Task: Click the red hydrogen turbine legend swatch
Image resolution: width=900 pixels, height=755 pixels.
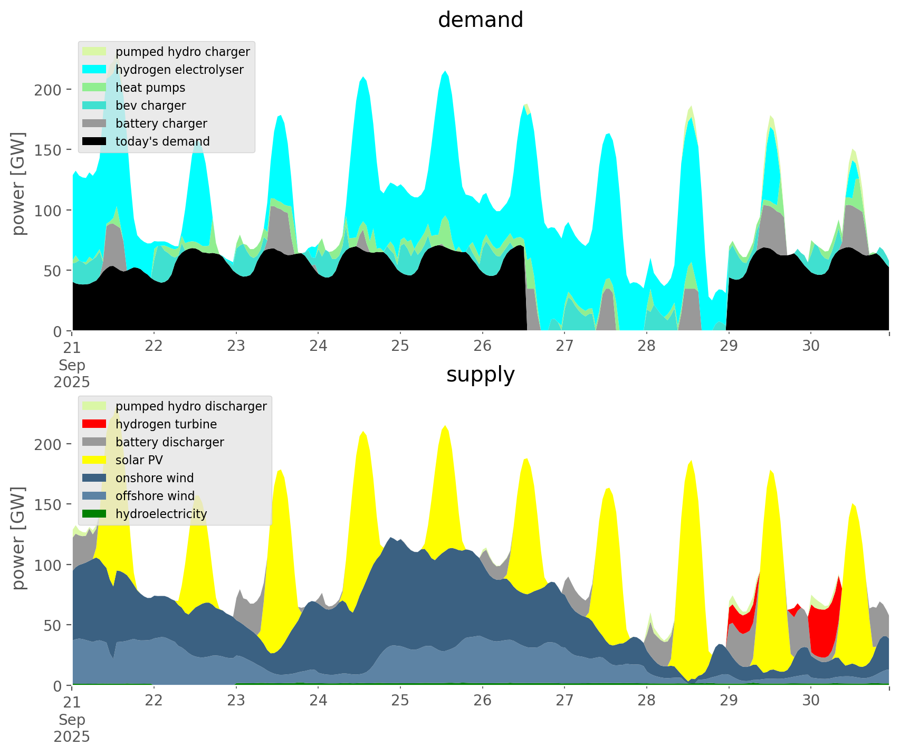Action: click(x=94, y=424)
